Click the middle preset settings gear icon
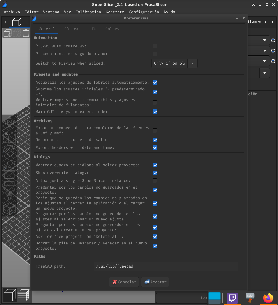This screenshot has height=305, width=278. tap(273, 51)
